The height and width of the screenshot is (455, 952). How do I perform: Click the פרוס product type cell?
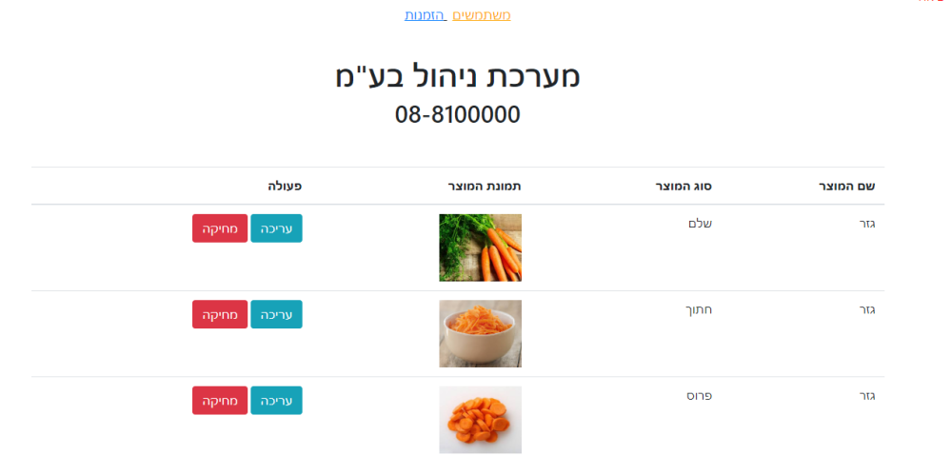coord(699,396)
